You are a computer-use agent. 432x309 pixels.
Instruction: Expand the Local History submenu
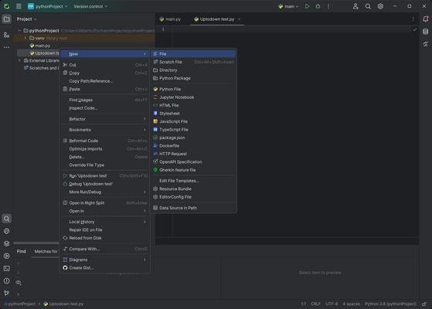tap(104, 222)
